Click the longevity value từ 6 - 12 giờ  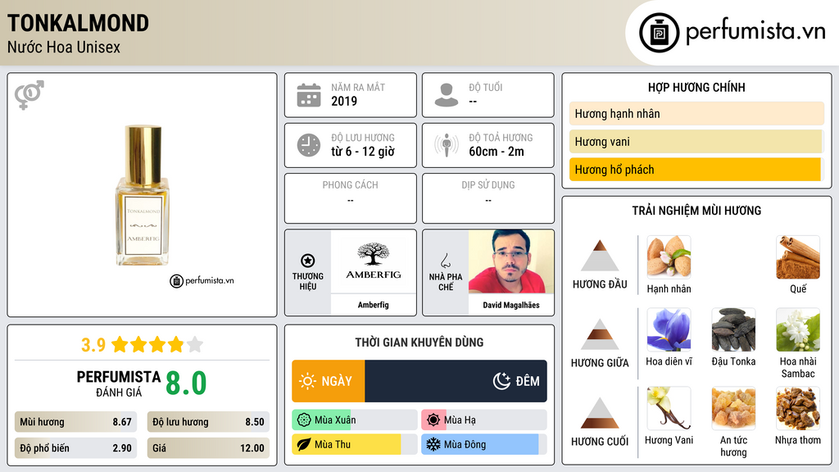363,152
